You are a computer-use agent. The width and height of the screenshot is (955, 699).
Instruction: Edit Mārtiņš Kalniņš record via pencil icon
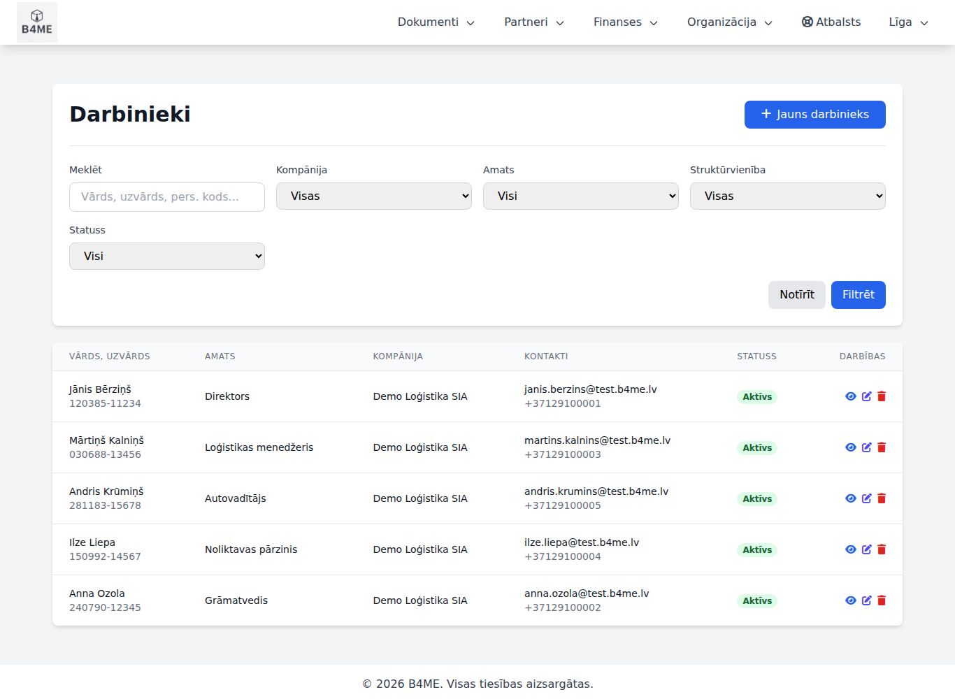coord(867,447)
